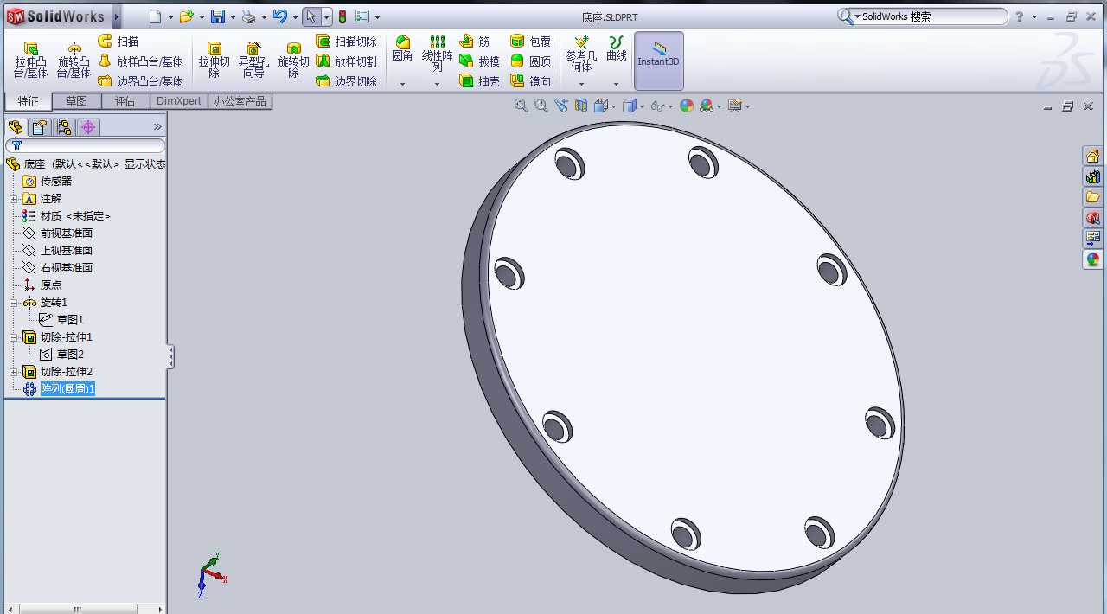Click the Rebuild traffic light icon
The image size is (1107, 614).
point(342,16)
